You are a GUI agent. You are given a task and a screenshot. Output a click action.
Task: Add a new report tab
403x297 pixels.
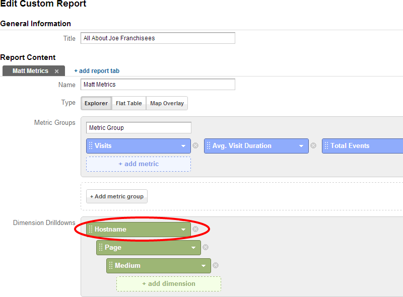pos(96,70)
